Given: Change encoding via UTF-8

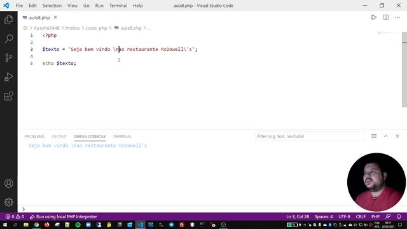Looking at the screenshot, I should pyautogui.click(x=344, y=216).
